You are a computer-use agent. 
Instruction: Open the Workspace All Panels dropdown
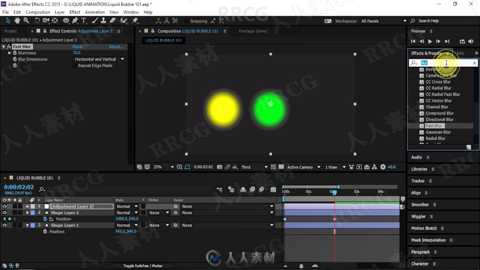(384, 21)
